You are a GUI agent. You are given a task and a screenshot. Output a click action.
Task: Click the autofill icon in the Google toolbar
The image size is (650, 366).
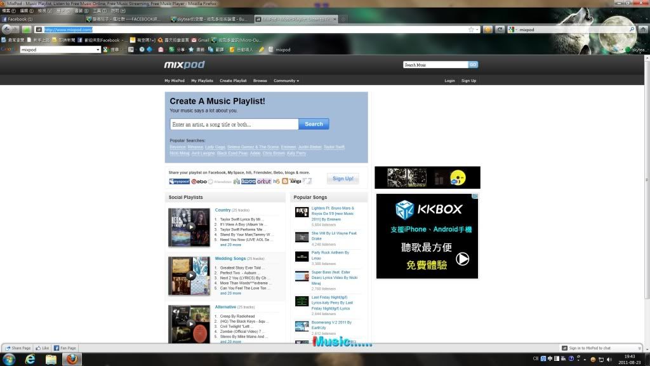pyautogui.click(x=232, y=50)
